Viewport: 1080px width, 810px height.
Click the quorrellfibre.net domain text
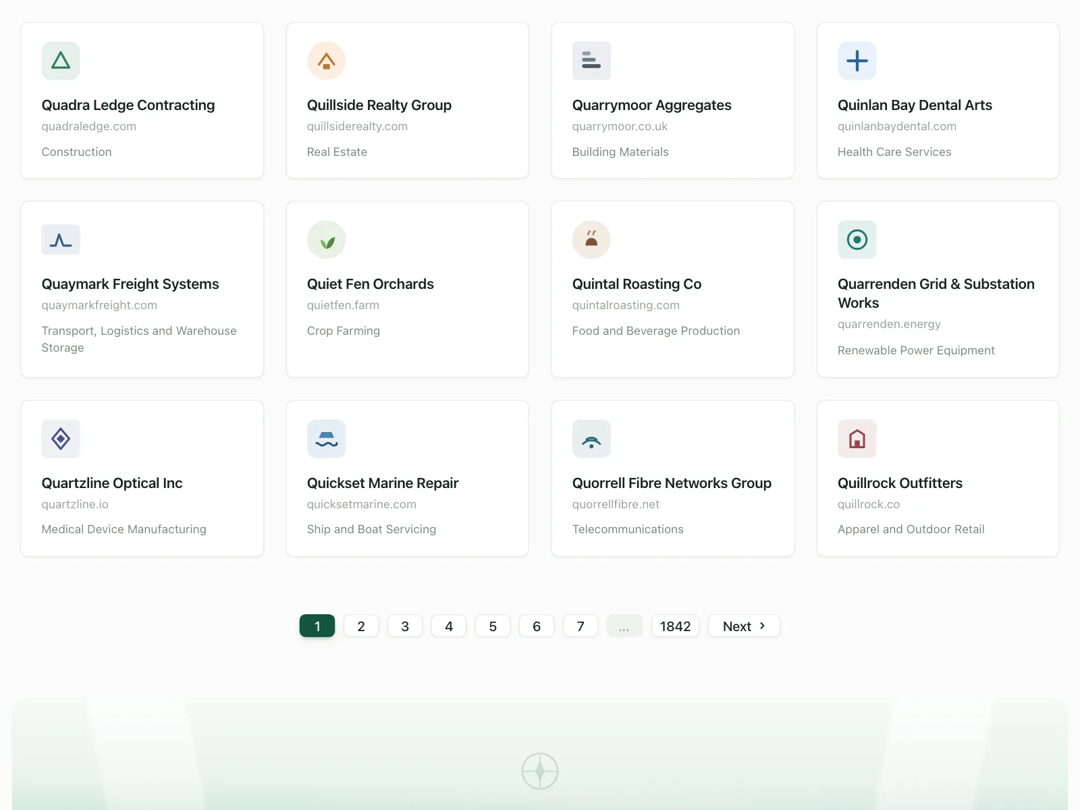pos(616,504)
